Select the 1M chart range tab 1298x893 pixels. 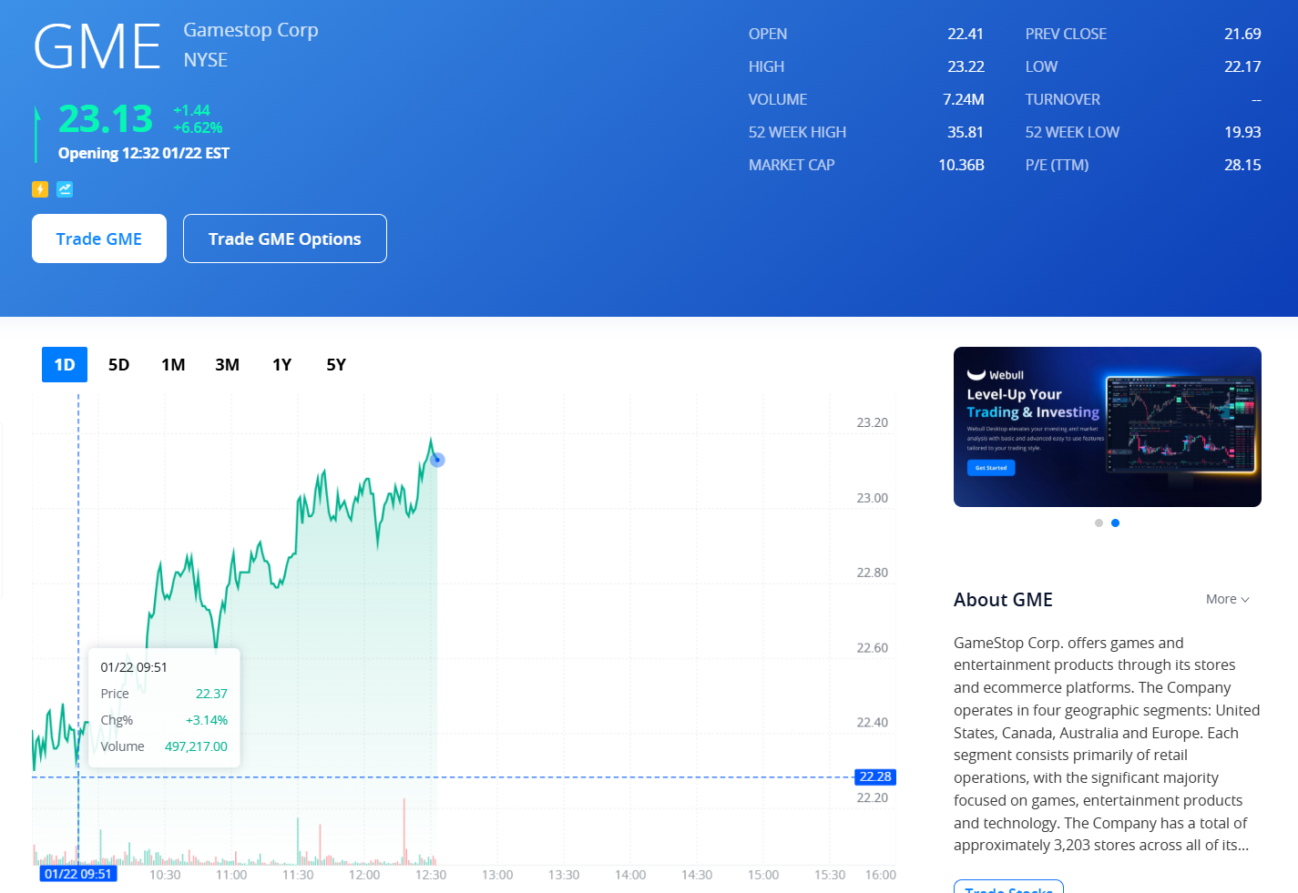(173, 365)
